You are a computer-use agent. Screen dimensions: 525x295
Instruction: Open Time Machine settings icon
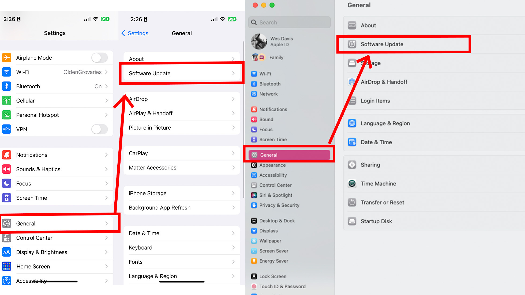[x=352, y=184]
